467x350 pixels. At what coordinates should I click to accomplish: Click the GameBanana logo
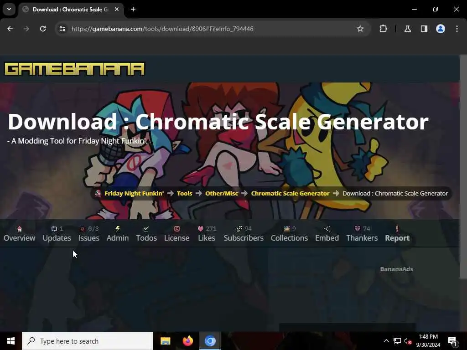74,69
